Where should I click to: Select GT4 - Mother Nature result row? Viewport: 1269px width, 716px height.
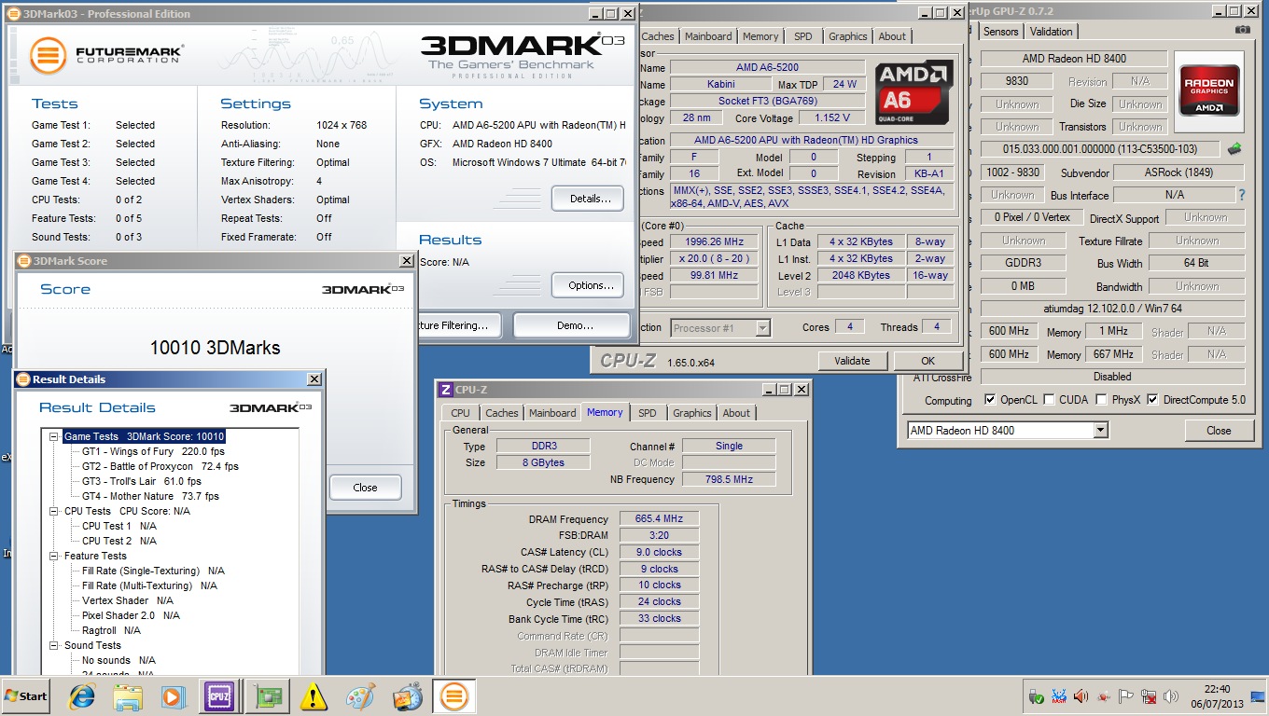[150, 496]
